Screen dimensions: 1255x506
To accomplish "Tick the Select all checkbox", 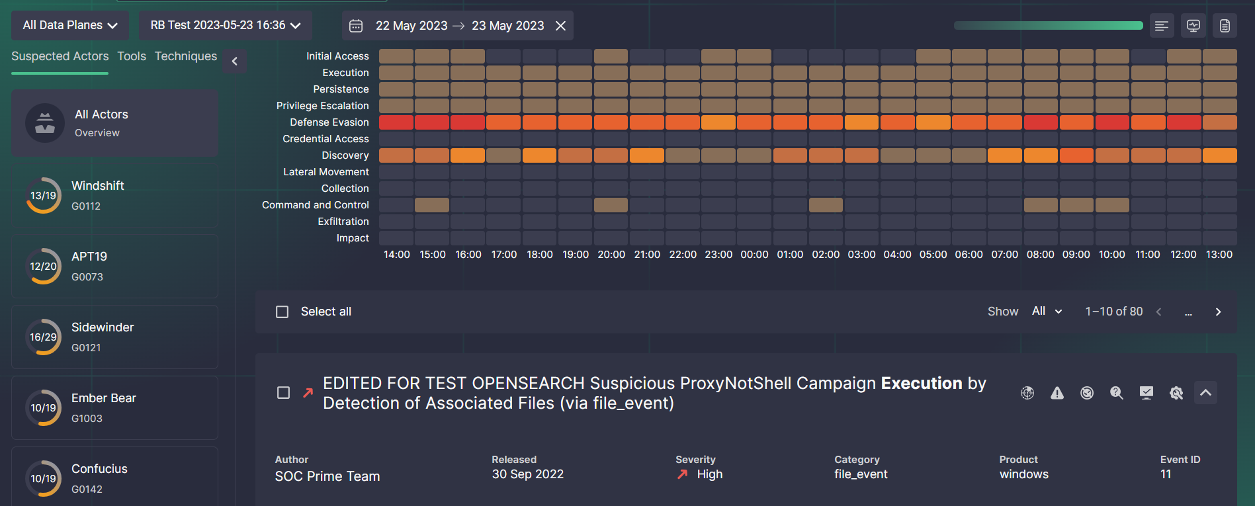I will pos(282,312).
